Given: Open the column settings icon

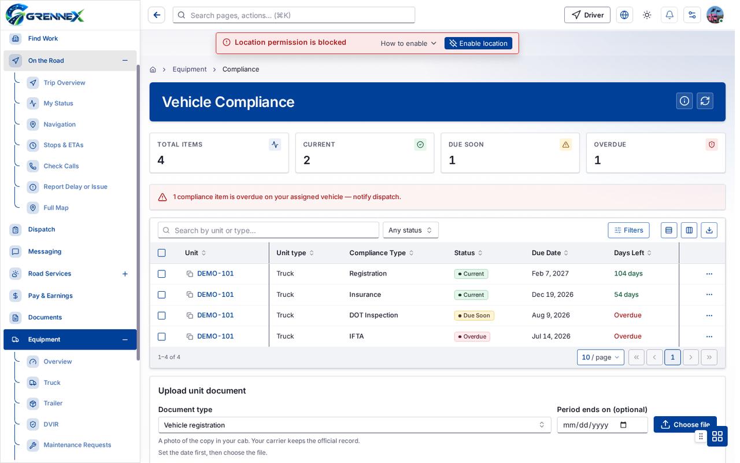Looking at the screenshot, I should pos(689,230).
